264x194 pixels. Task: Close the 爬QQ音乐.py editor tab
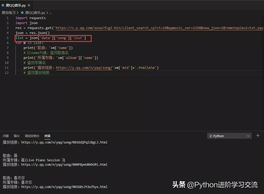point(29,5)
